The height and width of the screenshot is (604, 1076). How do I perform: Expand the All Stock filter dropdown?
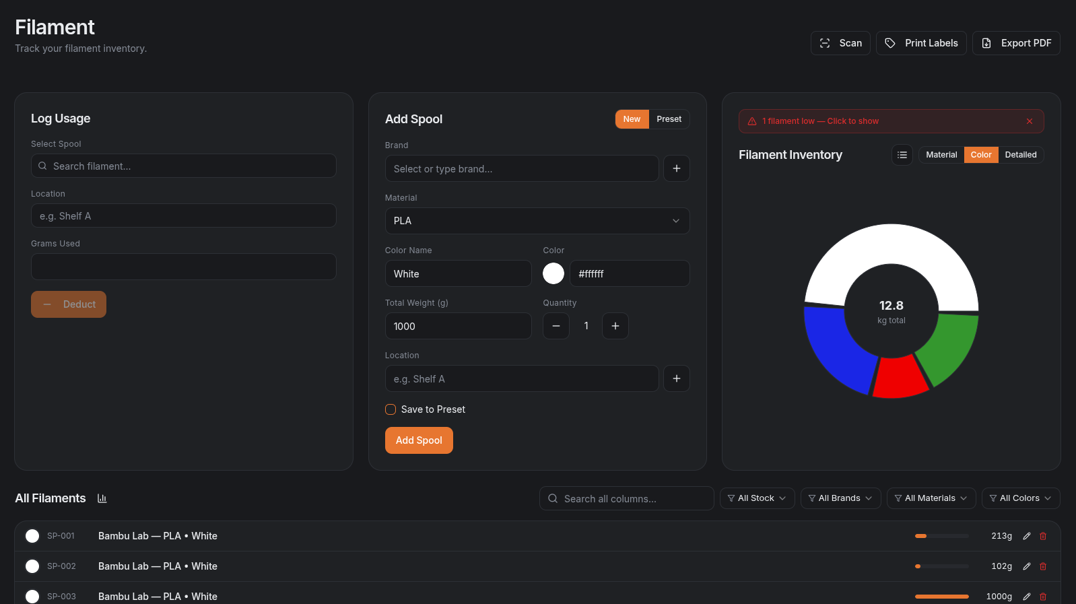(757, 498)
